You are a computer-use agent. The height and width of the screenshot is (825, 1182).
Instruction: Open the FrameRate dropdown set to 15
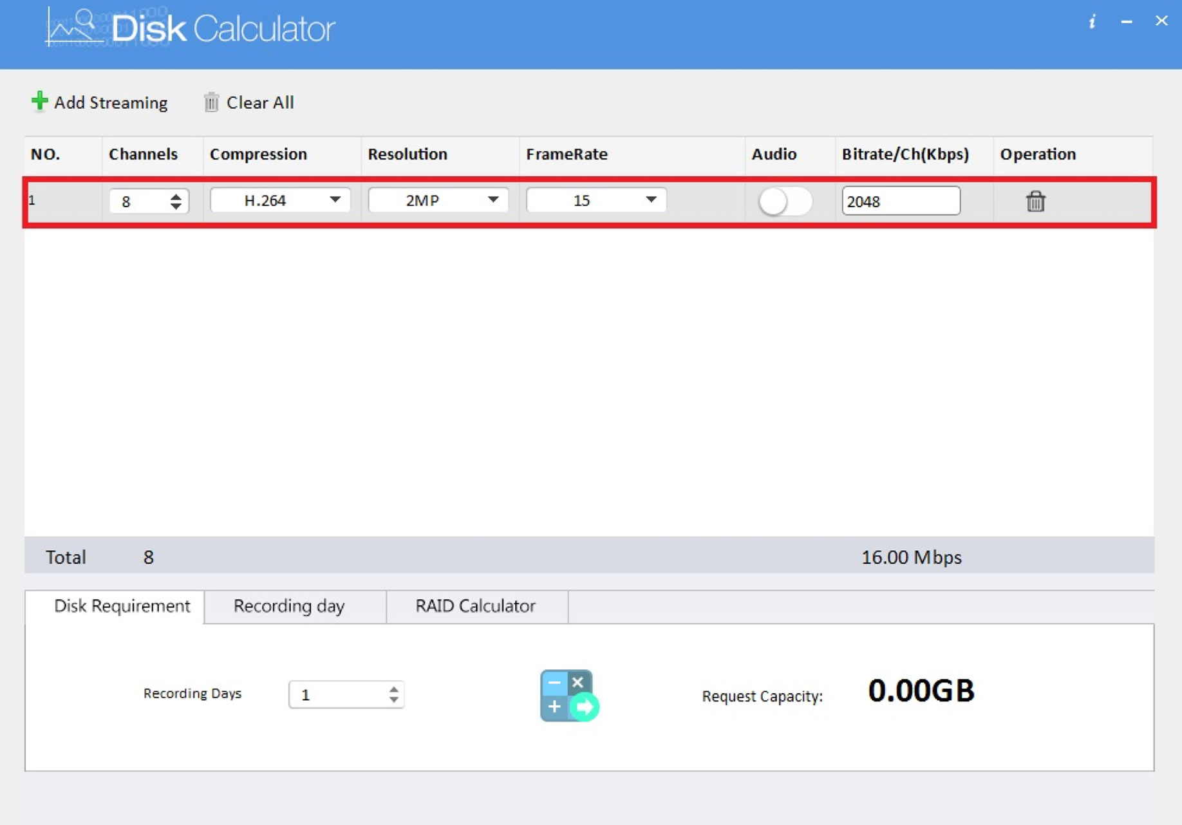point(596,200)
